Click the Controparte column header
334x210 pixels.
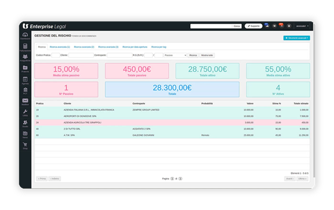pos(139,103)
